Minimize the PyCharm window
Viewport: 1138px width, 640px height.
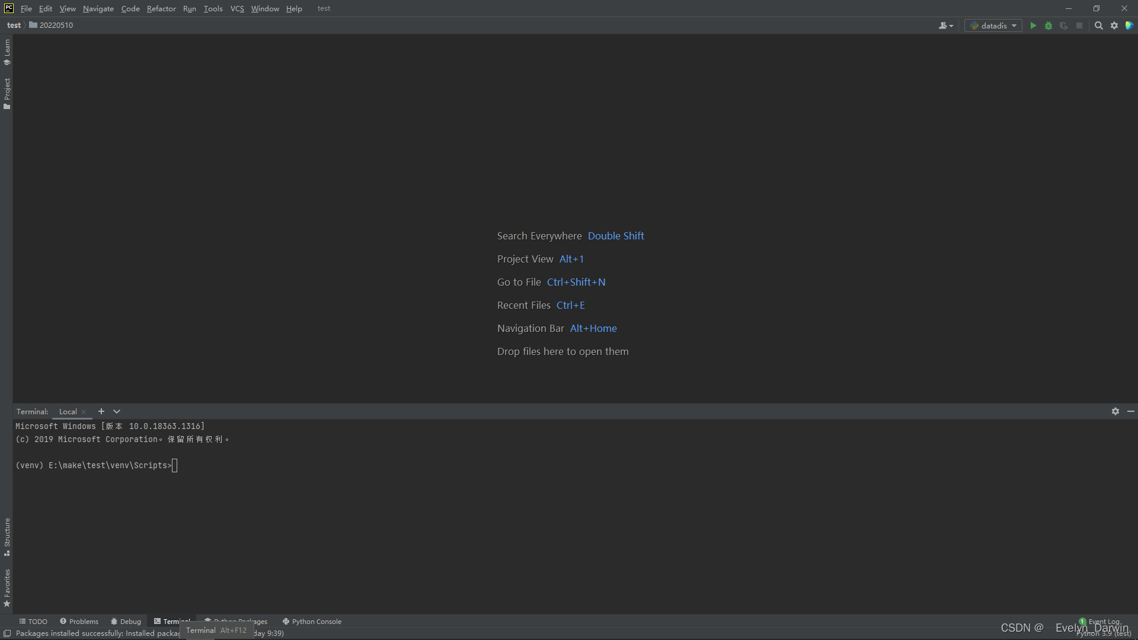pyautogui.click(x=1069, y=8)
